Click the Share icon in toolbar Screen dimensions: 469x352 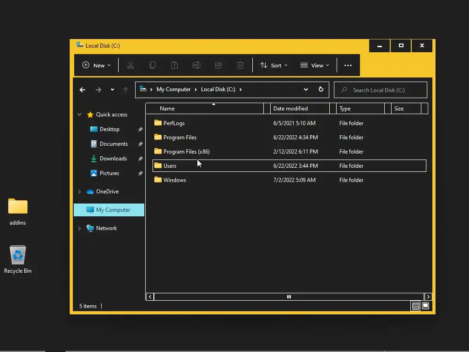[x=218, y=65]
